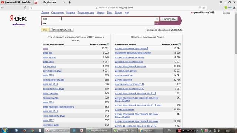Open the Деньги service link
Viewport: 237px width, 133px height.
[118, 13]
